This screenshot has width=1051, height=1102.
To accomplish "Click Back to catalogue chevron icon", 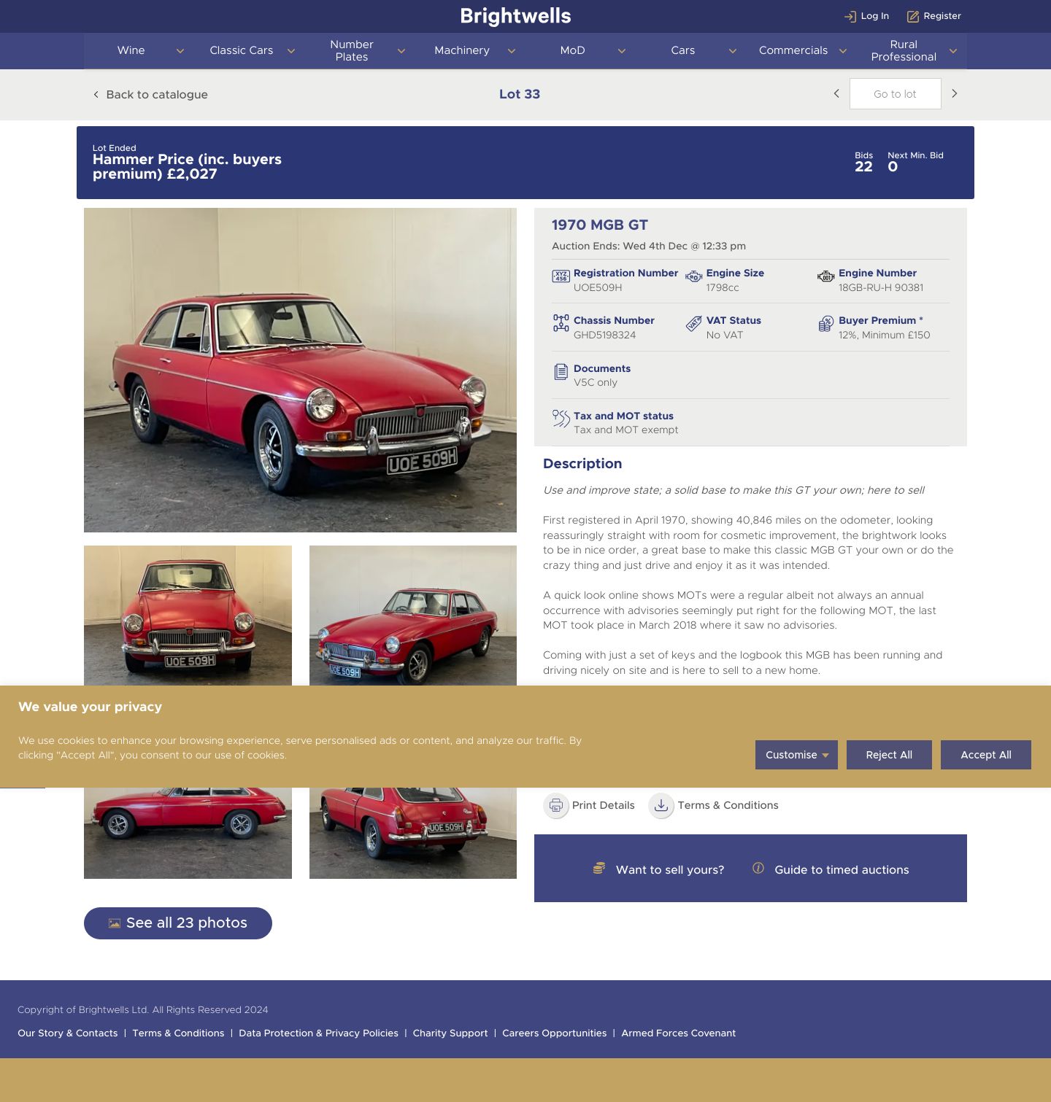I will (x=96, y=94).
